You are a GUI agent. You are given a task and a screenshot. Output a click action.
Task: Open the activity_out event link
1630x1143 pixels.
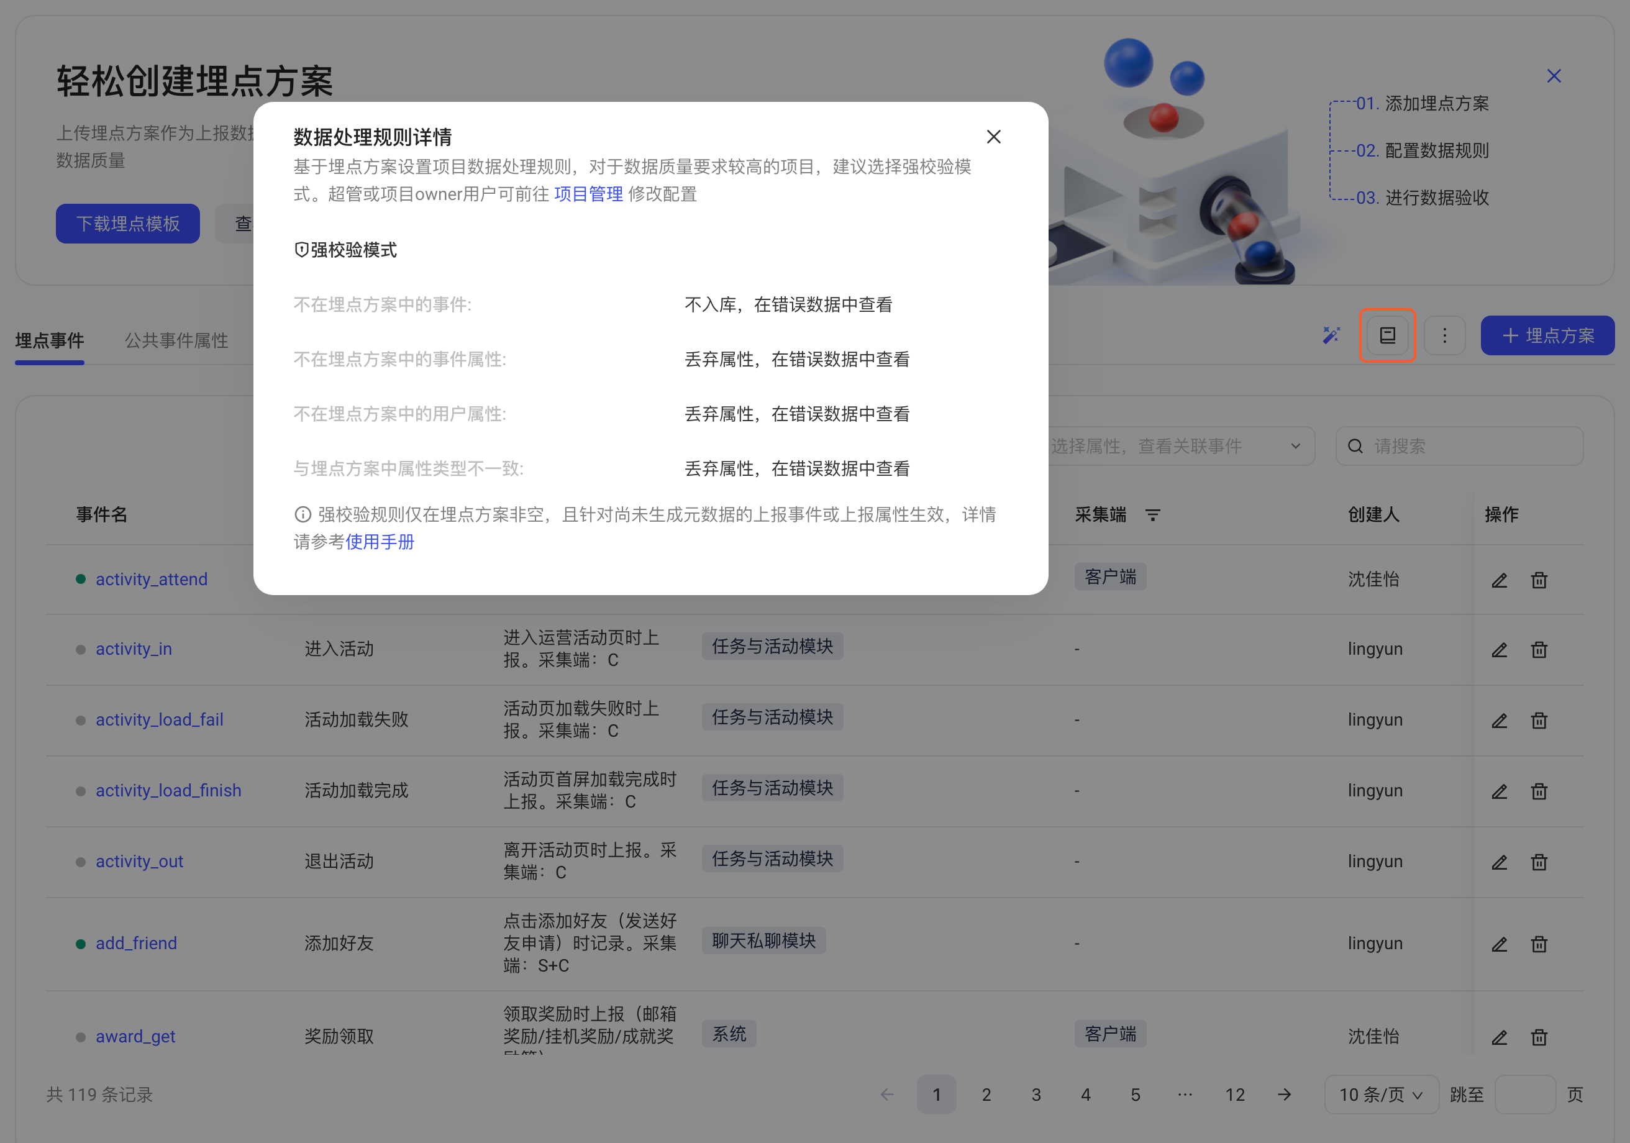139,861
